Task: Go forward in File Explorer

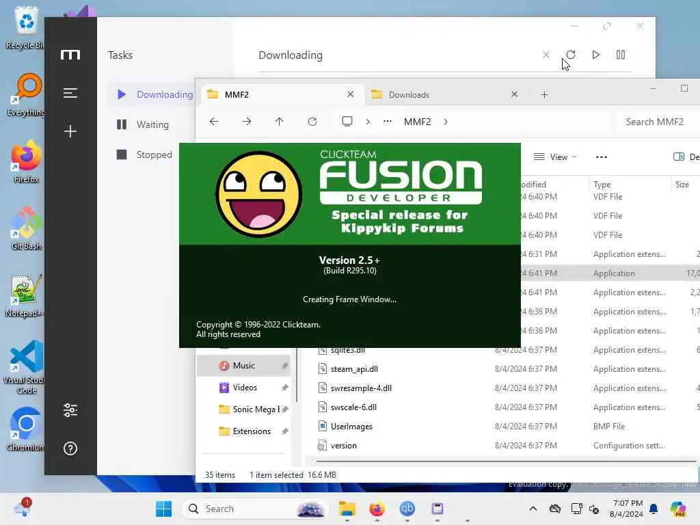Action: [x=246, y=122]
